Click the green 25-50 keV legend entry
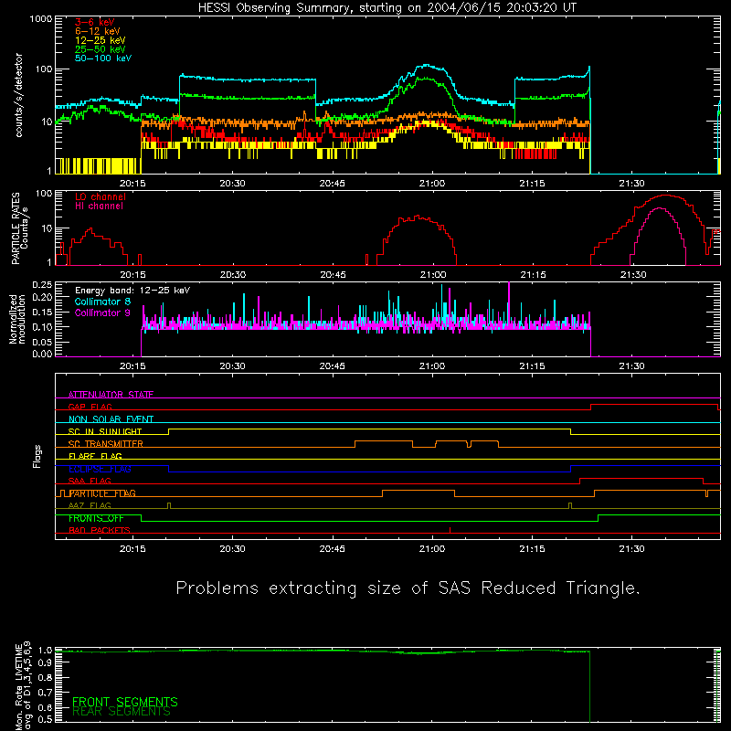Image resolution: width=731 pixels, height=731 pixels. (x=101, y=49)
